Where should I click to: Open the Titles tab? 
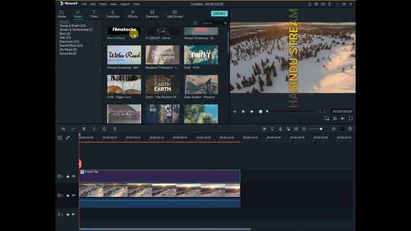(94, 14)
